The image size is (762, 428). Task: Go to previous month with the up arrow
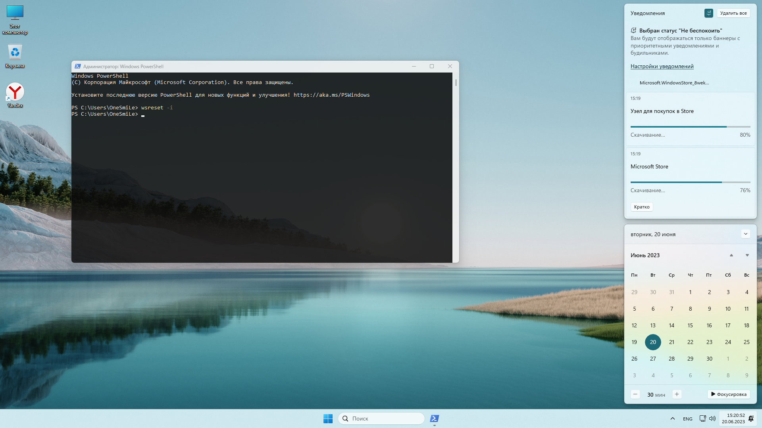coord(731,255)
